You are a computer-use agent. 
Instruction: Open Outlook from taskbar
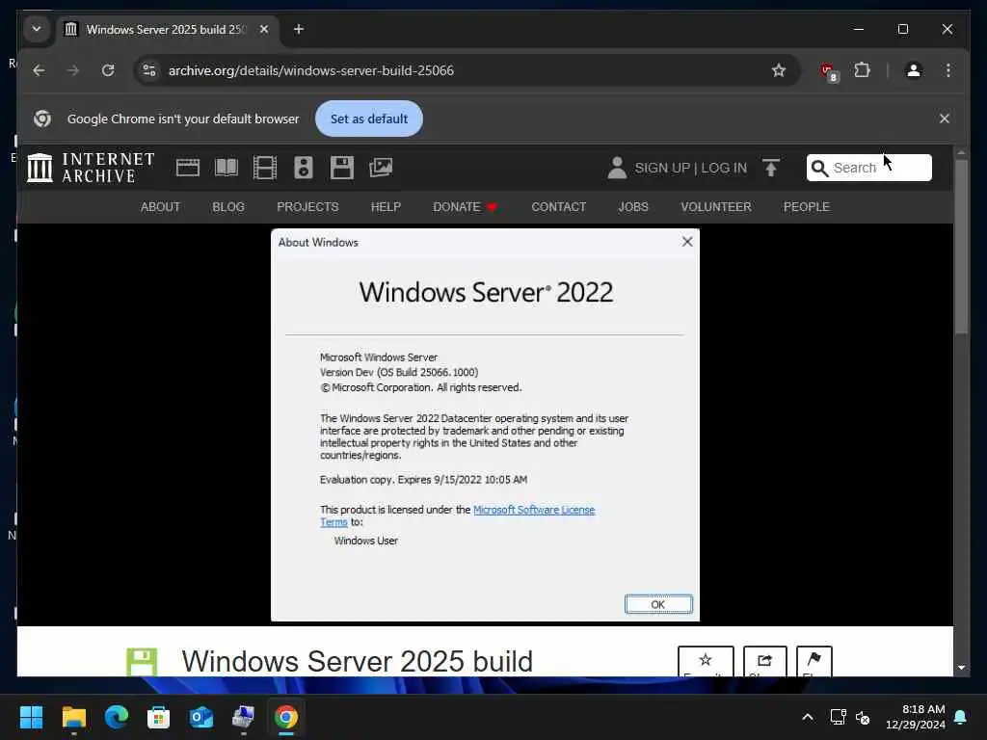coord(201,717)
